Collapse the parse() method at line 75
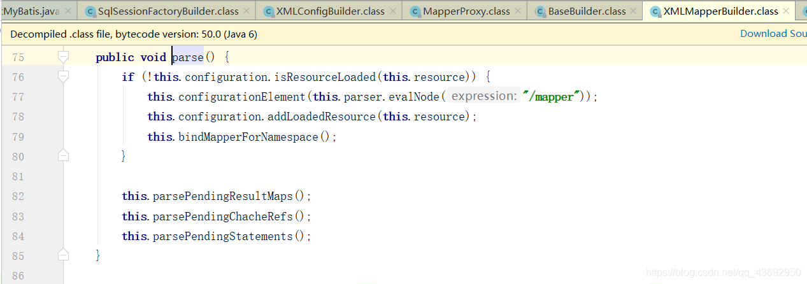The width and height of the screenshot is (807, 284). click(x=63, y=57)
